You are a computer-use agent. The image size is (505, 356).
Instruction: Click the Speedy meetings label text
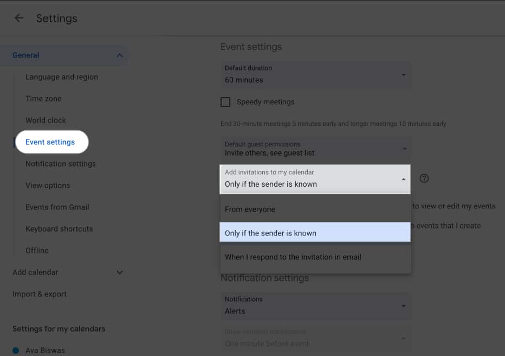coord(266,102)
